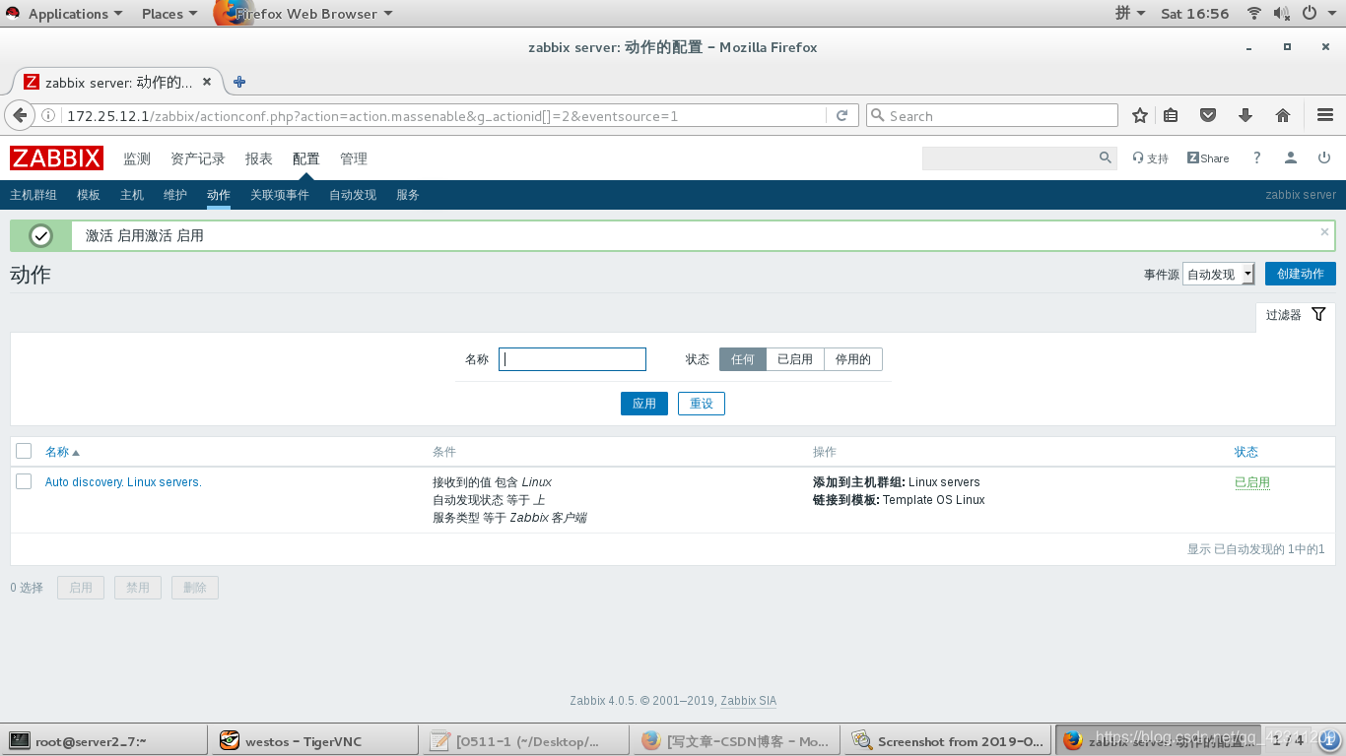Tick the select-all checkbox in table header
The height and width of the screenshot is (756, 1346).
point(24,451)
